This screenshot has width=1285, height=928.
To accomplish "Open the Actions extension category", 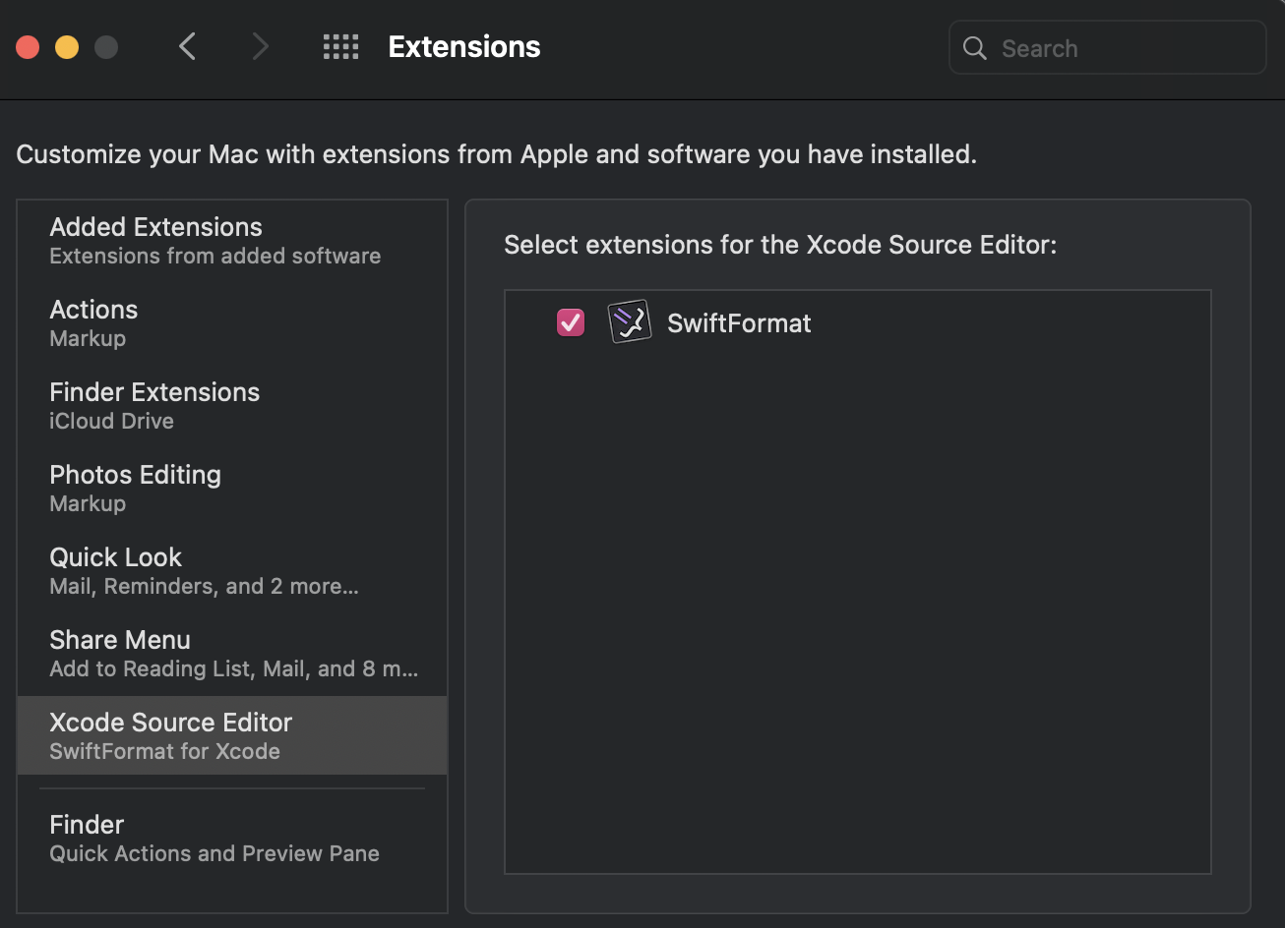I will (x=232, y=323).
